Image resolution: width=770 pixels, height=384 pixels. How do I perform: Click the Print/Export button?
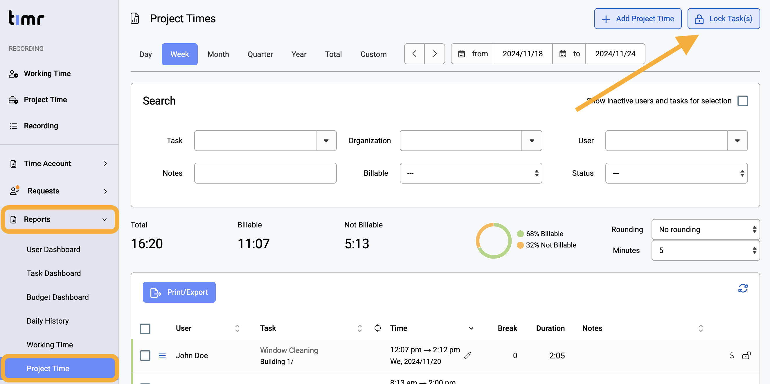(x=179, y=292)
